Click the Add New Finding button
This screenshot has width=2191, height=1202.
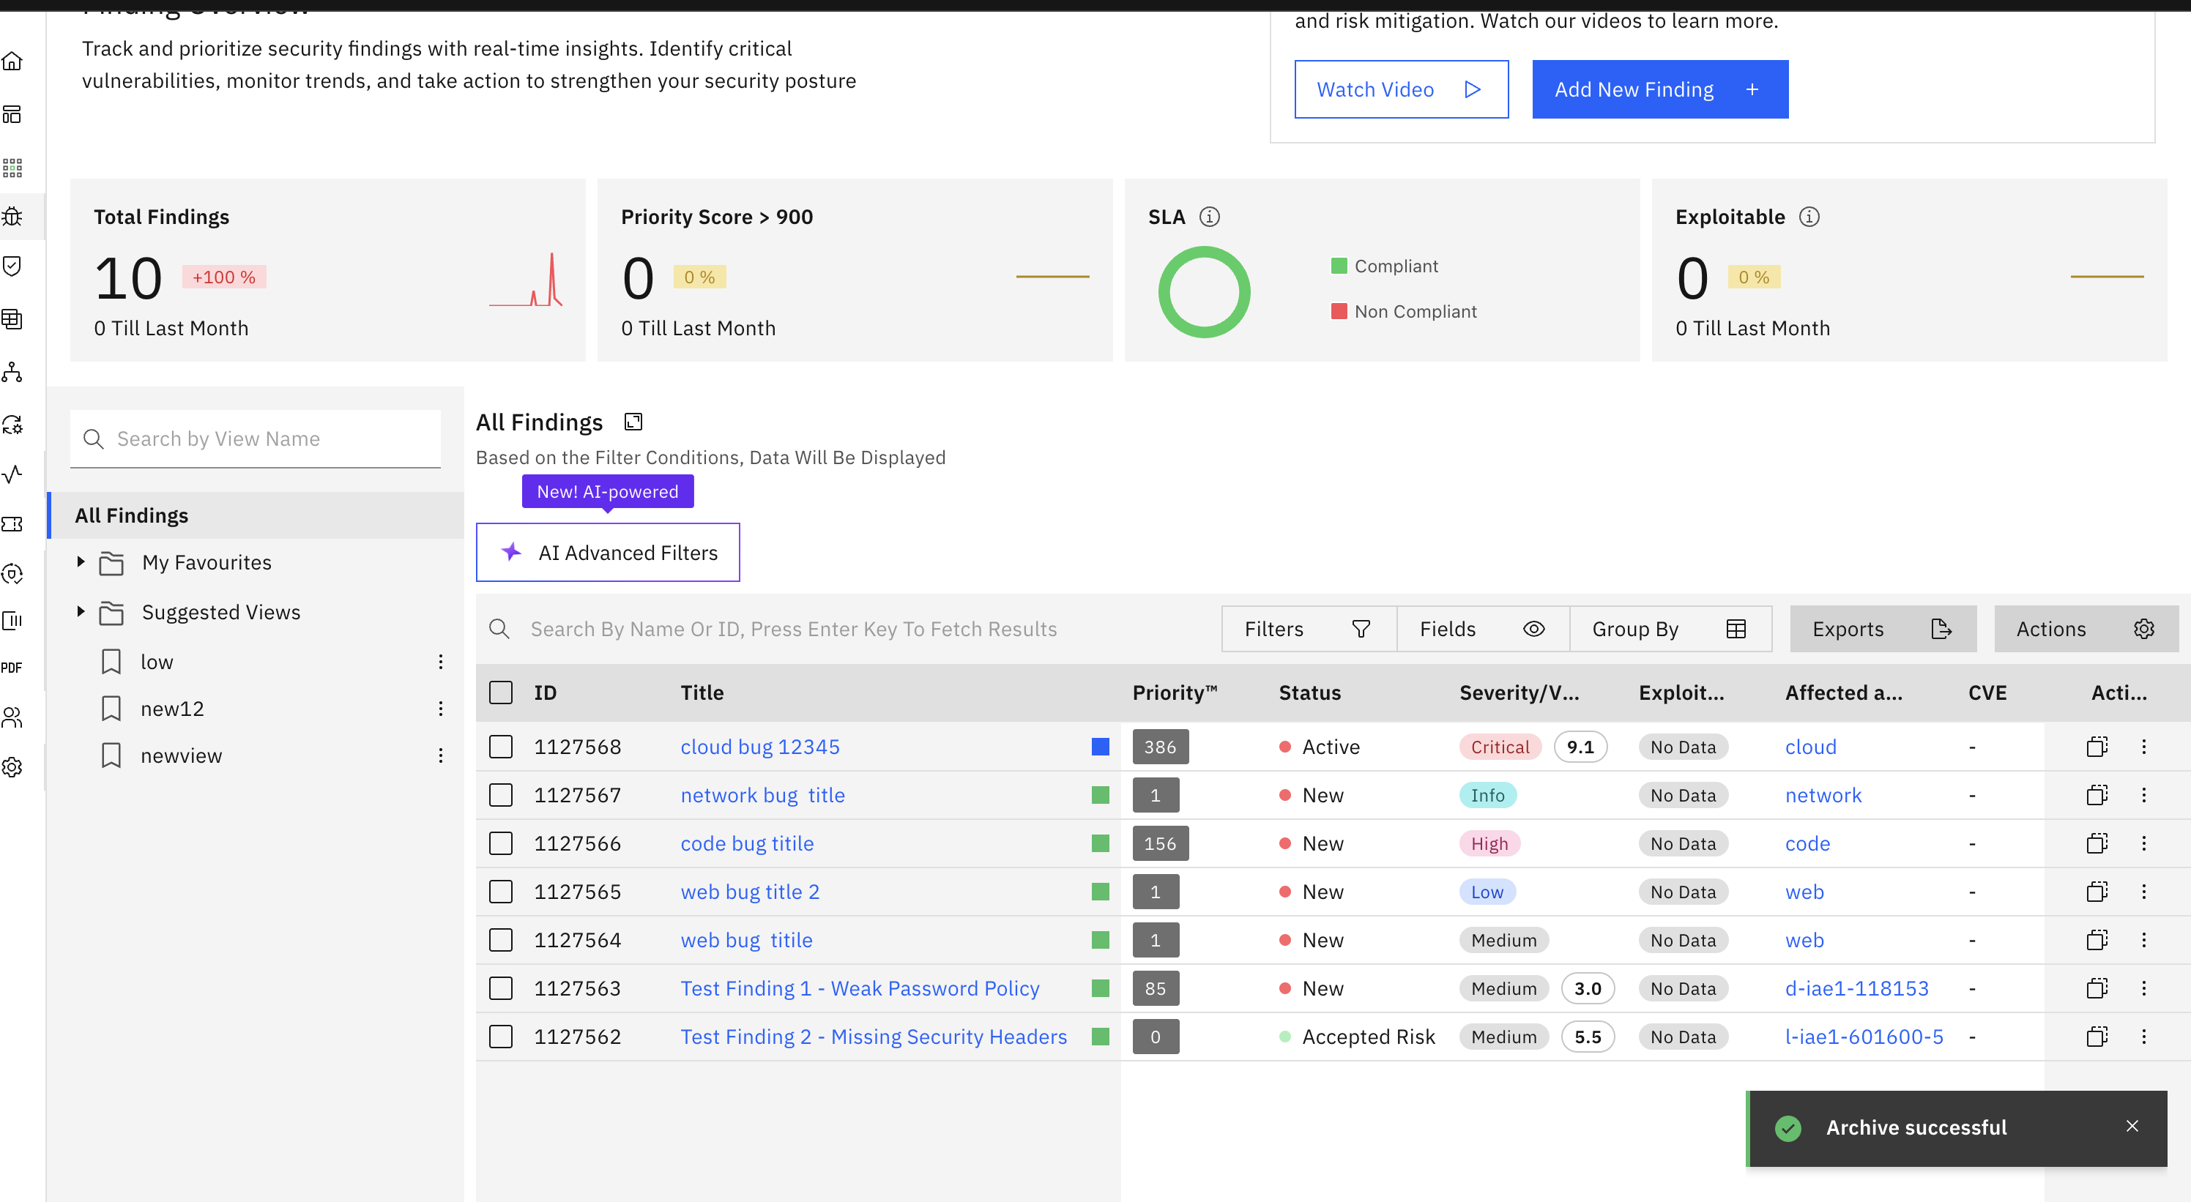point(1659,89)
